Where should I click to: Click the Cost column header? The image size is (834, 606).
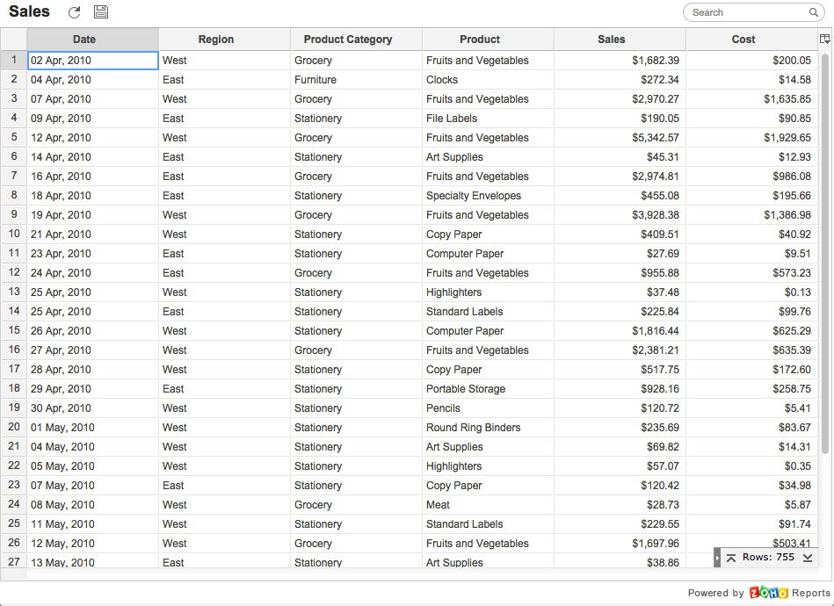743,40
